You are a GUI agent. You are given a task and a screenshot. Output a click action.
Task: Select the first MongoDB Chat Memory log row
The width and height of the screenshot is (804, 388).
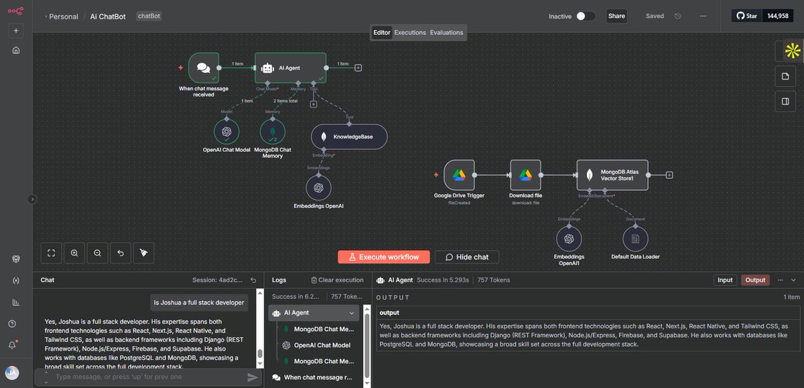(318, 329)
